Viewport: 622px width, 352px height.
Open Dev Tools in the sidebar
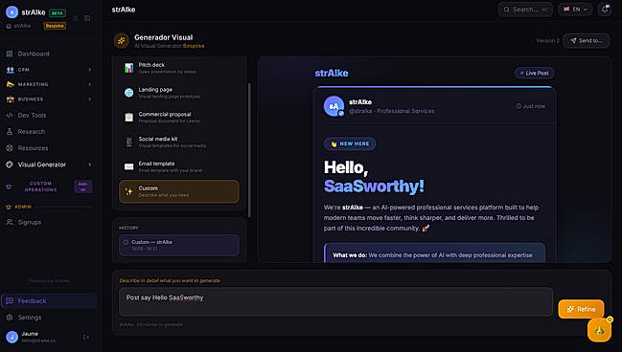pyautogui.click(x=32, y=115)
